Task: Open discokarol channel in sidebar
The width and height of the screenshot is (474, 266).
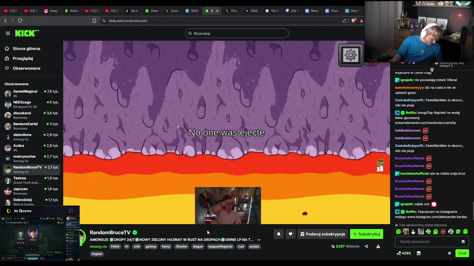Action: [x=31, y=115]
